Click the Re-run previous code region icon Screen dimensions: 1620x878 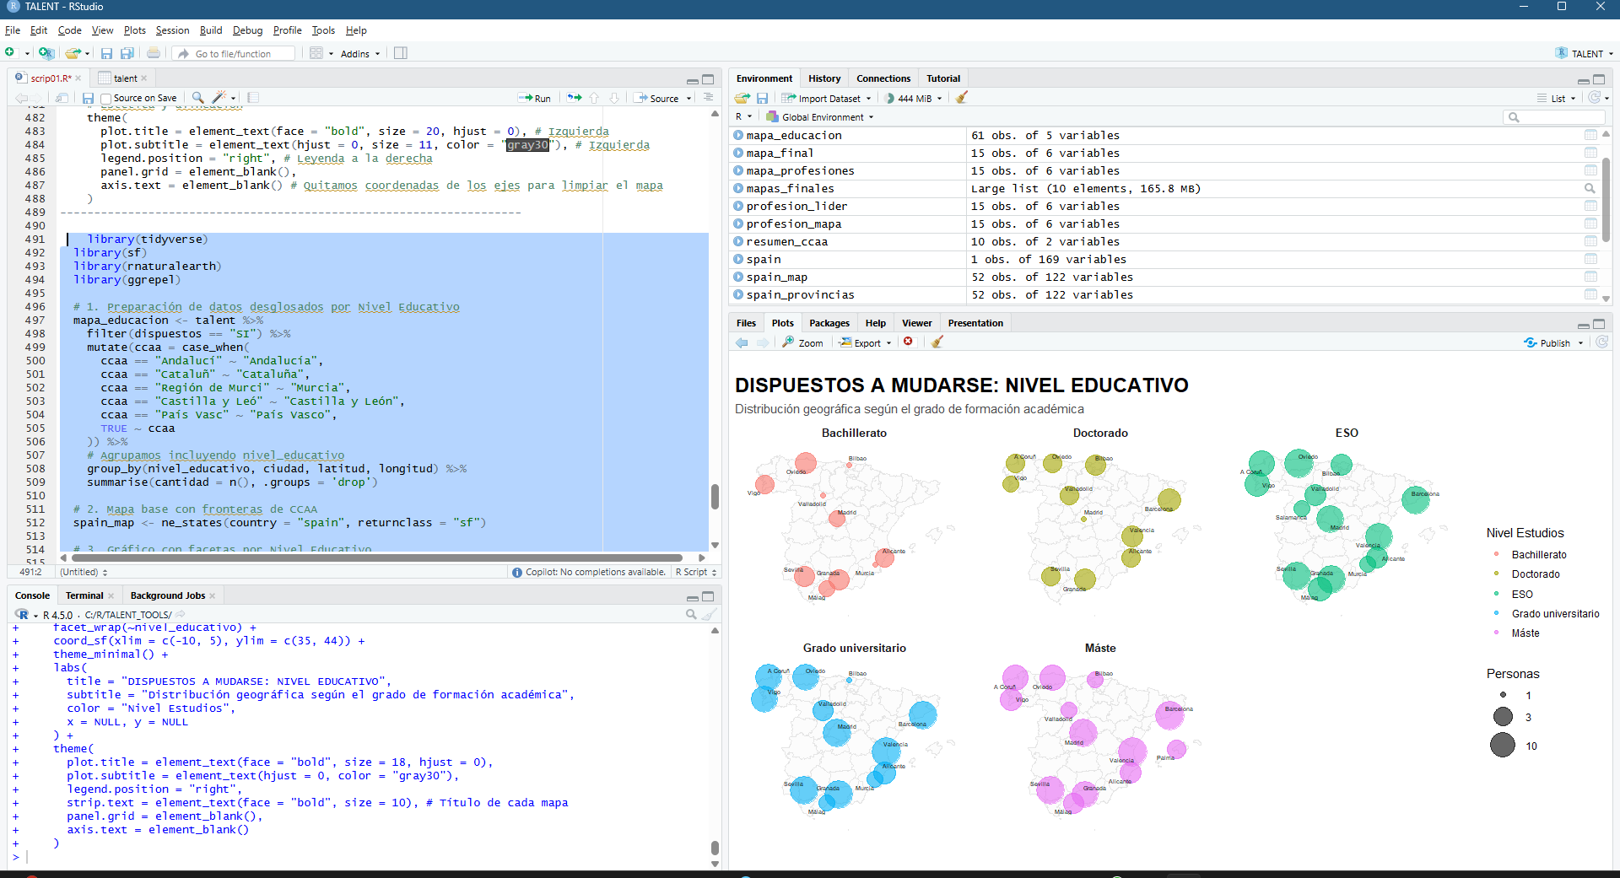click(575, 98)
